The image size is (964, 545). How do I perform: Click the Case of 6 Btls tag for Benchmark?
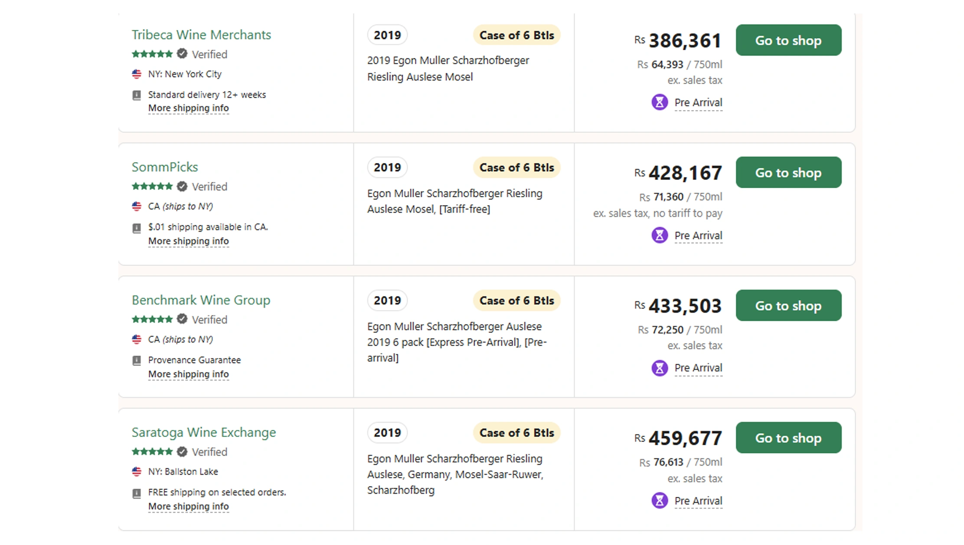click(516, 300)
